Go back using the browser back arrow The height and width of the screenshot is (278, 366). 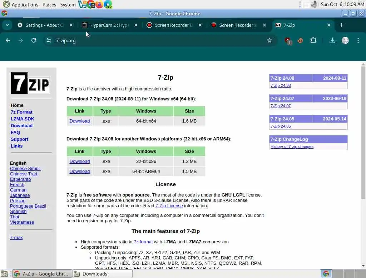(x=8, y=40)
